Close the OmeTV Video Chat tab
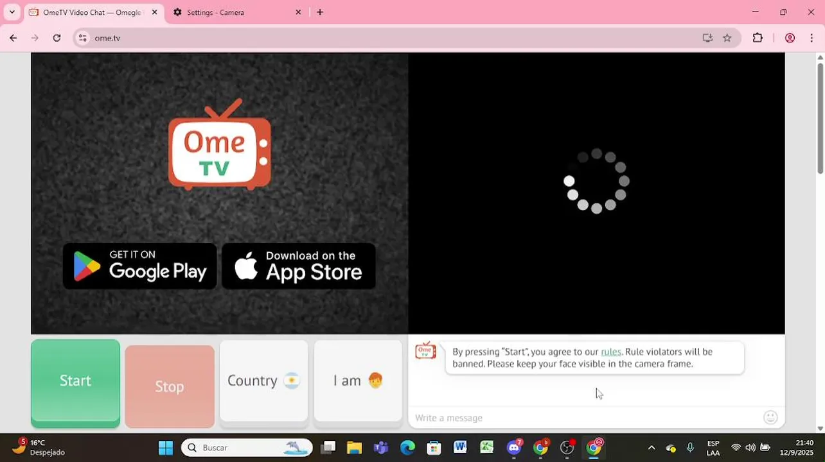This screenshot has width=825, height=462. coord(154,12)
